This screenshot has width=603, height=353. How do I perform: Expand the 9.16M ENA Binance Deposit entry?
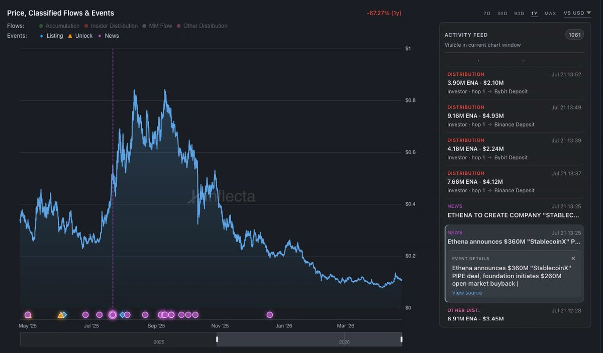514,116
